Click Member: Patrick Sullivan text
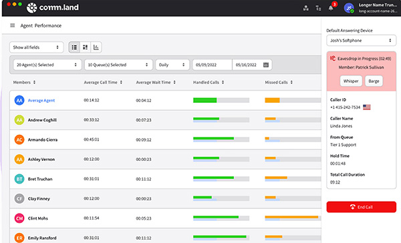This screenshot has height=243, width=401. click(x=361, y=67)
